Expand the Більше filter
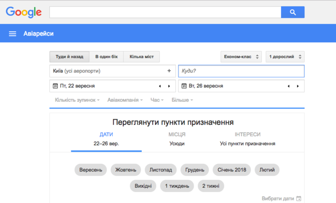Image resolution: width=336 pixels, height=203 pixels. tap(182, 100)
